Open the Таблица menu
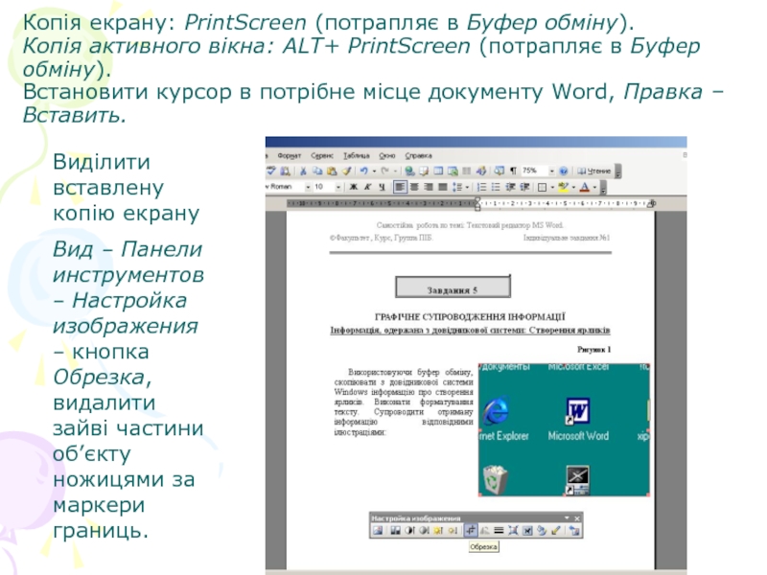767x575 pixels. pyautogui.click(x=356, y=156)
